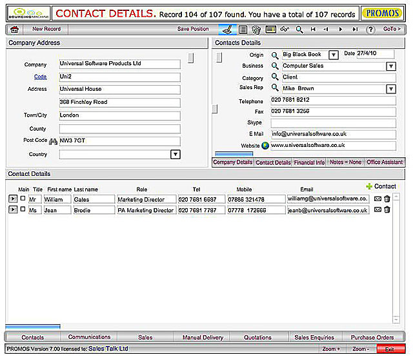Click the contacts list scrollbar down arrow

click(x=396, y=320)
